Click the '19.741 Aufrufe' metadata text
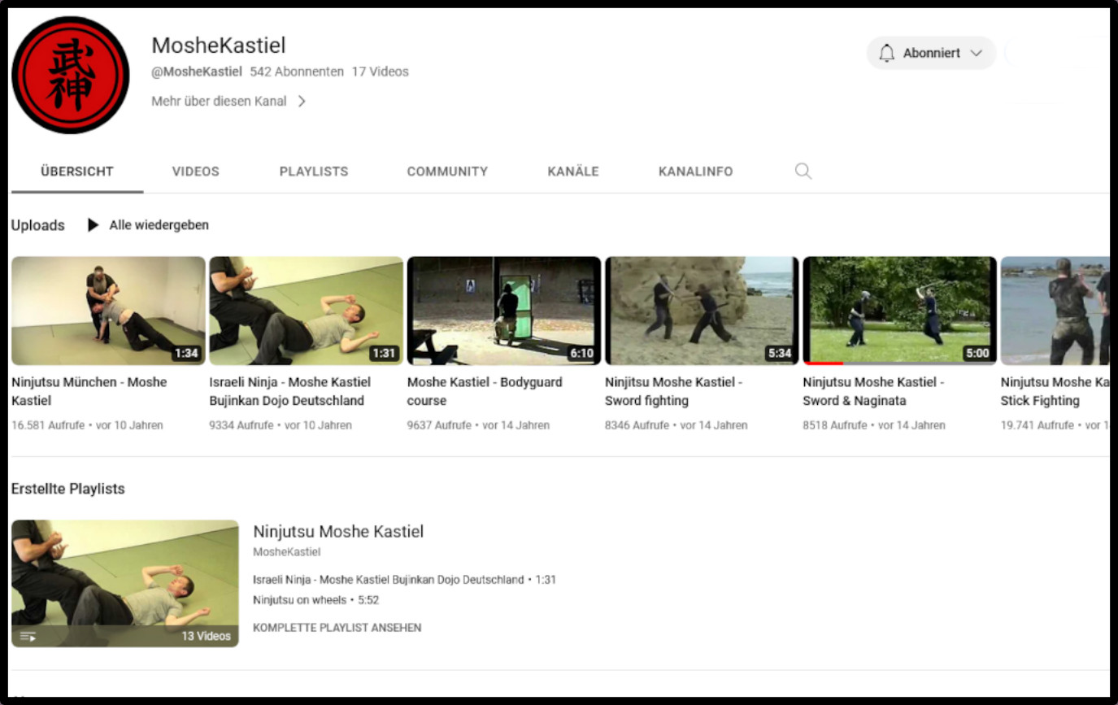Viewport: 1118px width, 705px height. pyautogui.click(x=1038, y=425)
